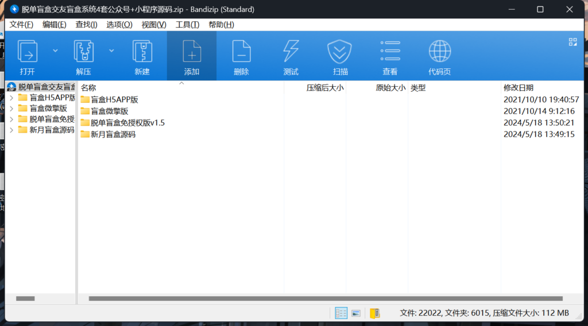Switch to image preview view in status bar
Viewport: 588px width, 326px height.
point(356,313)
